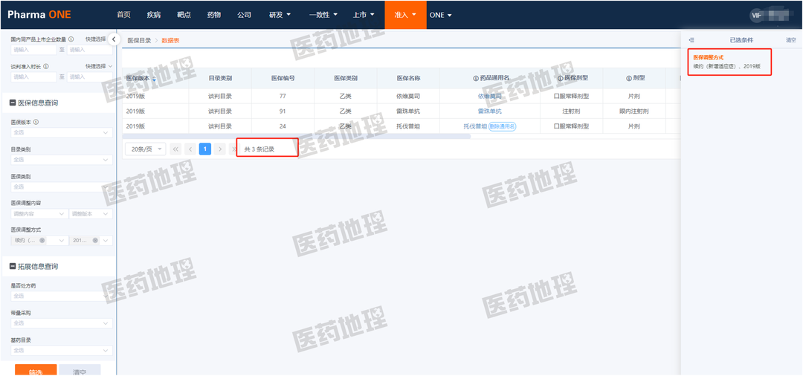
Task: Collapse the 拓展信息查询 section
Action: click(x=13, y=267)
